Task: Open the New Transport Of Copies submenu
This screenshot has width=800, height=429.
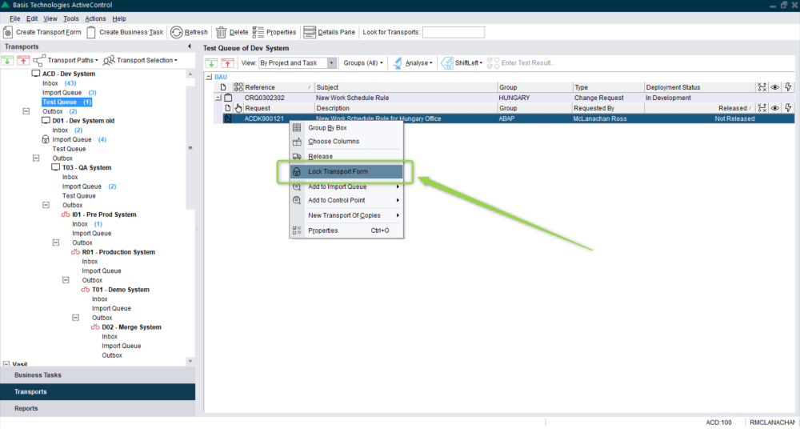Action: (x=347, y=215)
